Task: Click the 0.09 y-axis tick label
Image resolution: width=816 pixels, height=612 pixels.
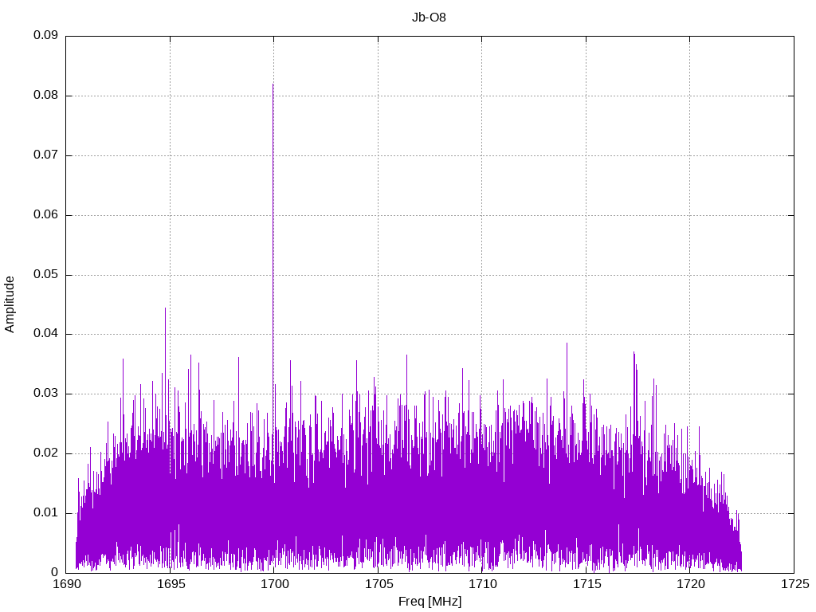Action: (45, 36)
